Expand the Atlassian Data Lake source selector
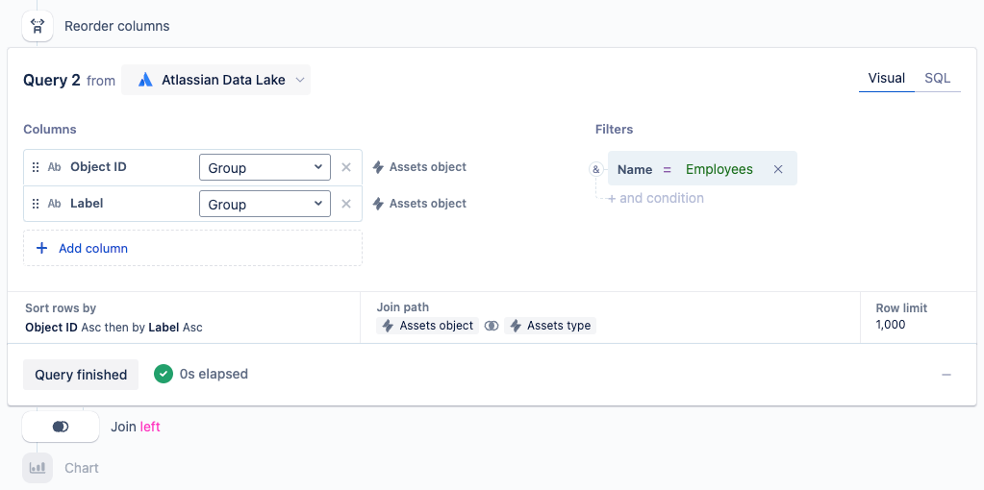This screenshot has width=984, height=490. (300, 81)
